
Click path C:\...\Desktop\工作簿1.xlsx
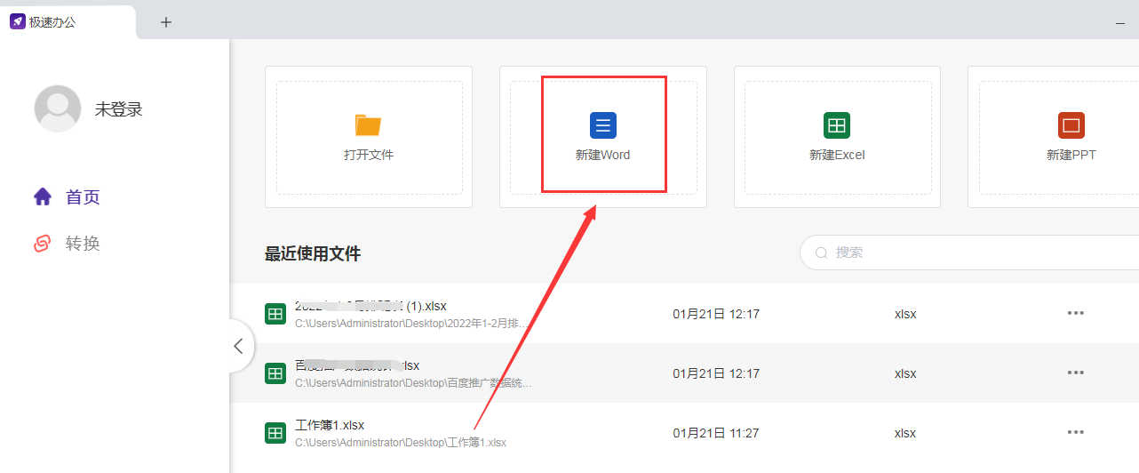click(401, 443)
